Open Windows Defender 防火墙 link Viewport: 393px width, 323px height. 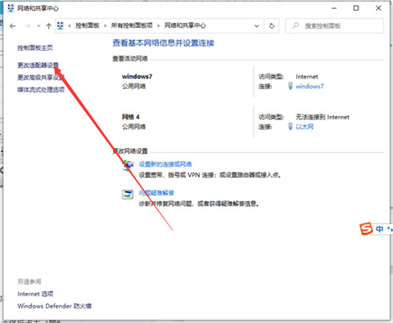(54, 306)
